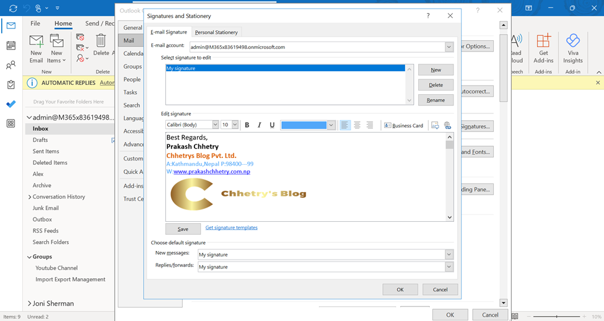This screenshot has height=321, width=604.
Task: Click Cancel in Signatures and Stationery dialog
Action: pos(440,289)
